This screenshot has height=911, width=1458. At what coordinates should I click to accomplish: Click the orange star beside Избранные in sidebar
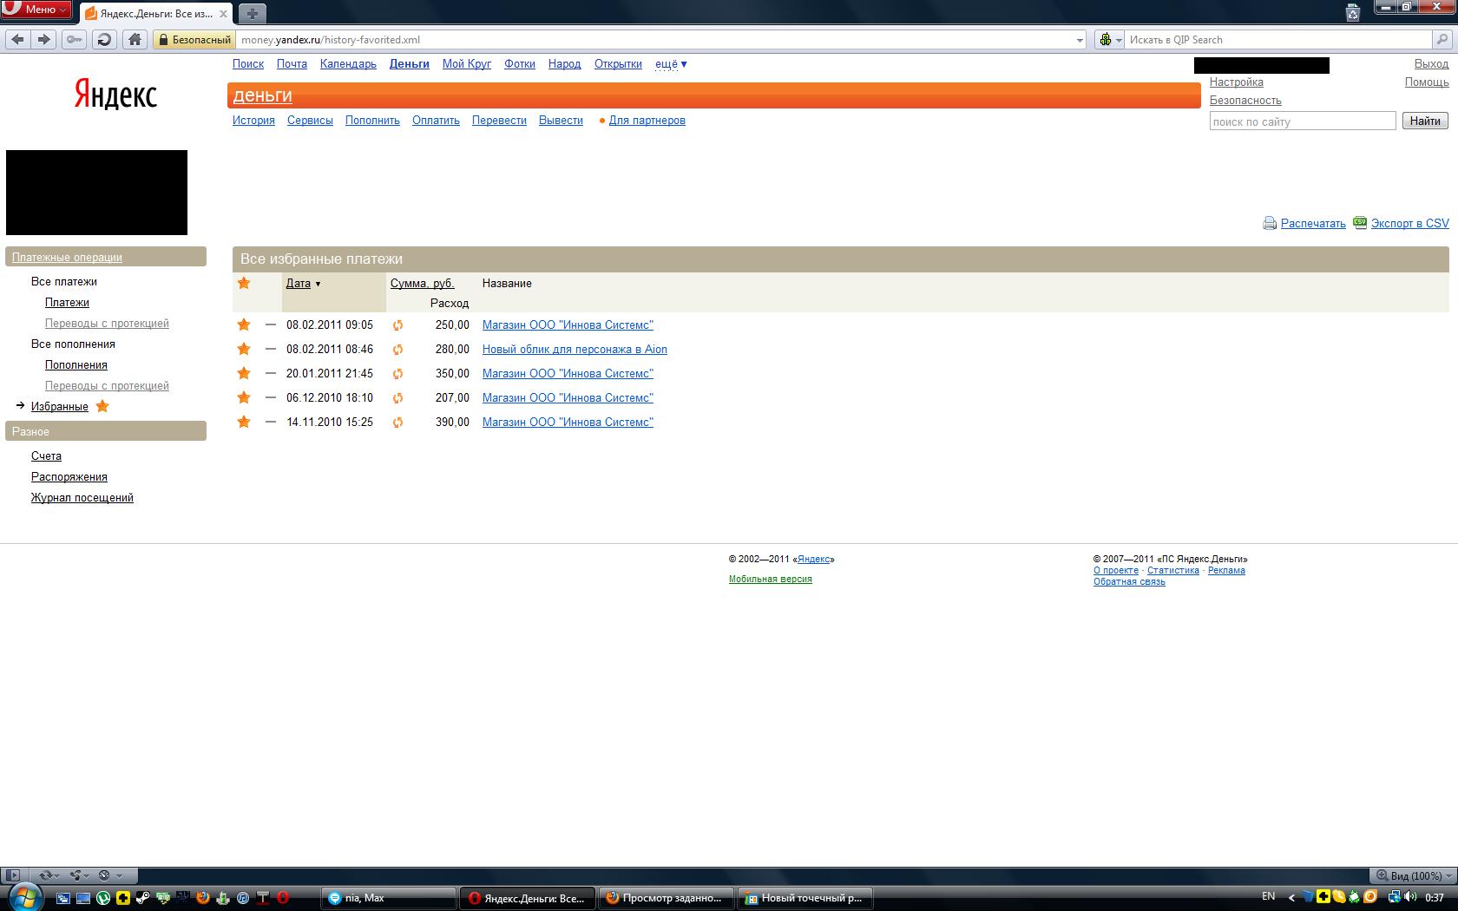point(102,406)
